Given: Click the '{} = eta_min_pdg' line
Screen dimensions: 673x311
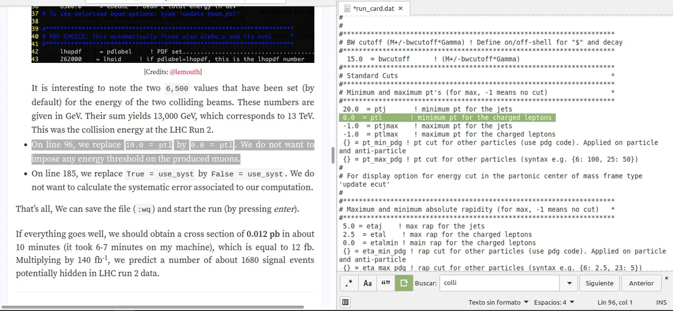Looking at the screenshot, I should 502,255.
